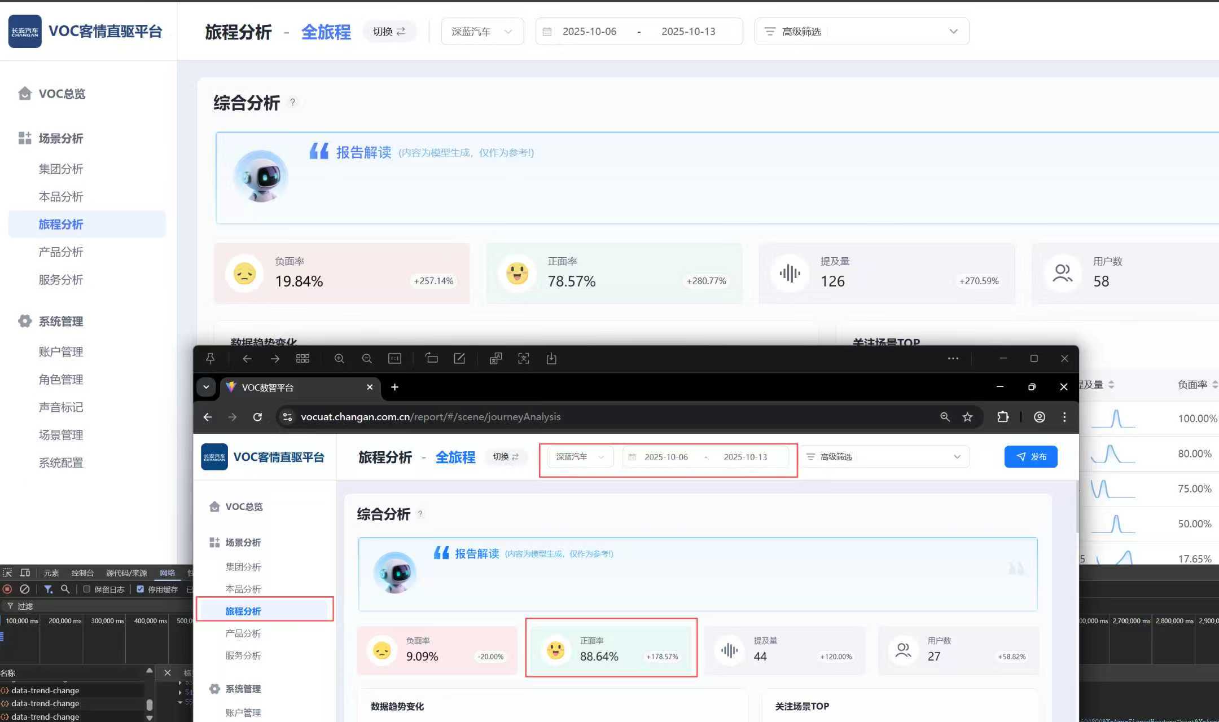Click the zoom in magnifier in viewer toolbar
The height and width of the screenshot is (722, 1219).
(x=339, y=359)
